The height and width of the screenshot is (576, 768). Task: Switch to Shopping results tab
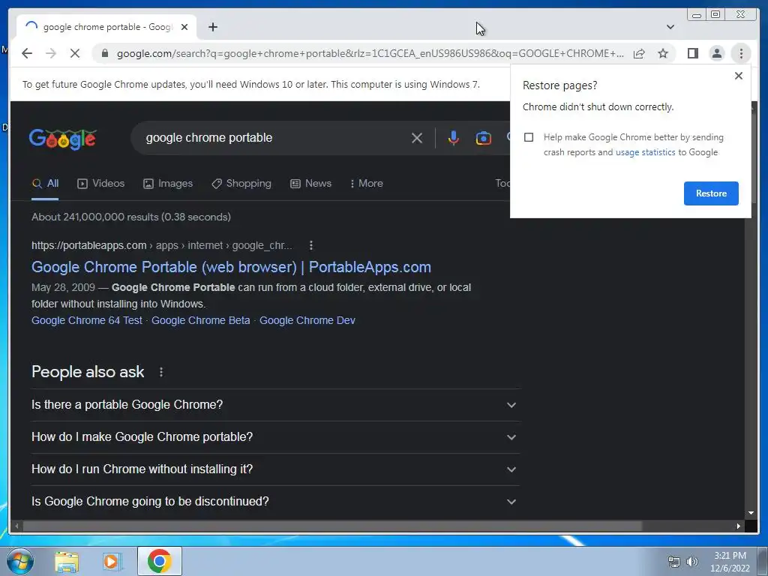coord(241,184)
